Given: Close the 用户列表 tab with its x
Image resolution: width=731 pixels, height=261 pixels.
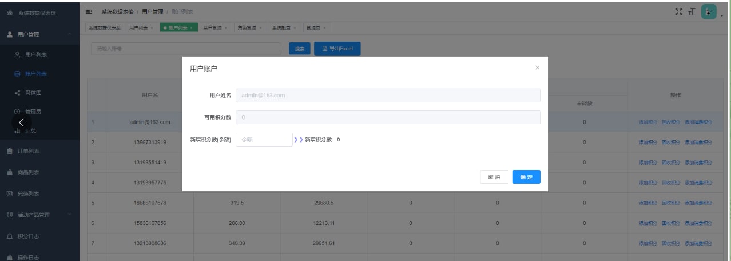Looking at the screenshot, I should click(152, 27).
